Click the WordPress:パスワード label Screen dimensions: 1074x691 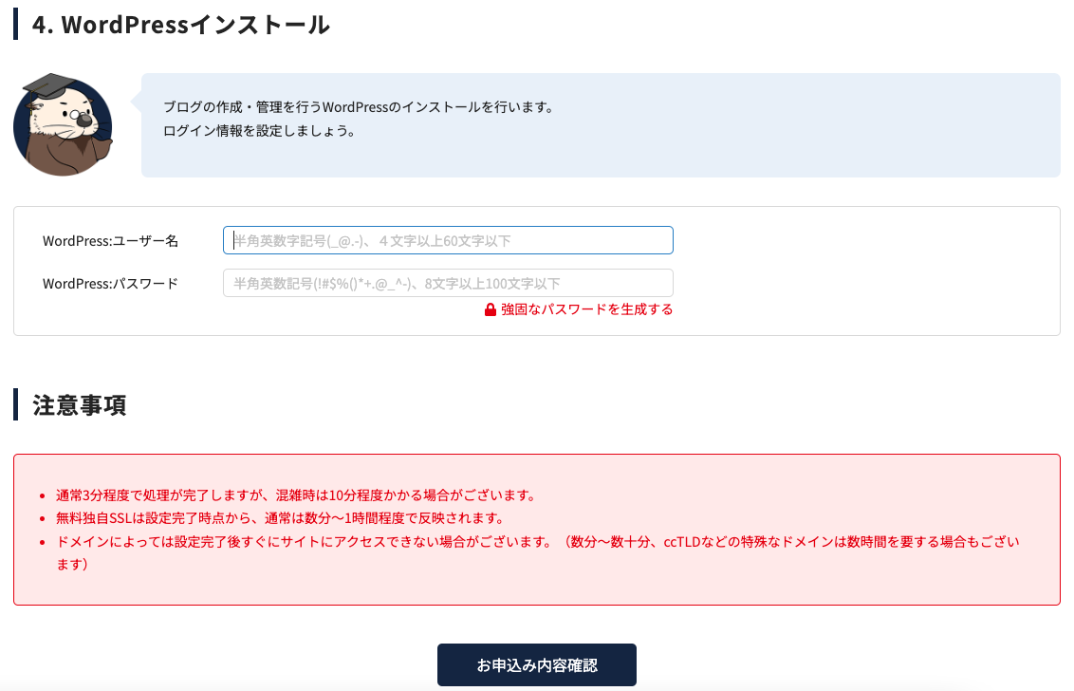(x=111, y=284)
